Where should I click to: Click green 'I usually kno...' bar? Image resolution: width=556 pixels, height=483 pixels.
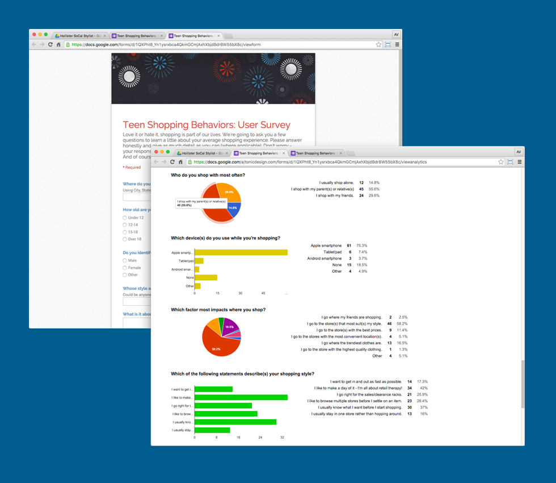[x=235, y=422]
